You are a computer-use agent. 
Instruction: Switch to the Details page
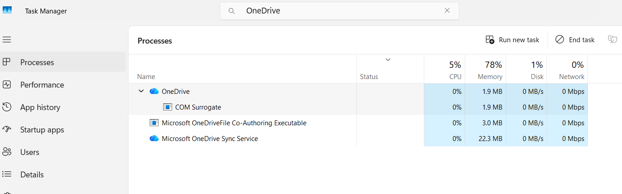tap(63, 175)
